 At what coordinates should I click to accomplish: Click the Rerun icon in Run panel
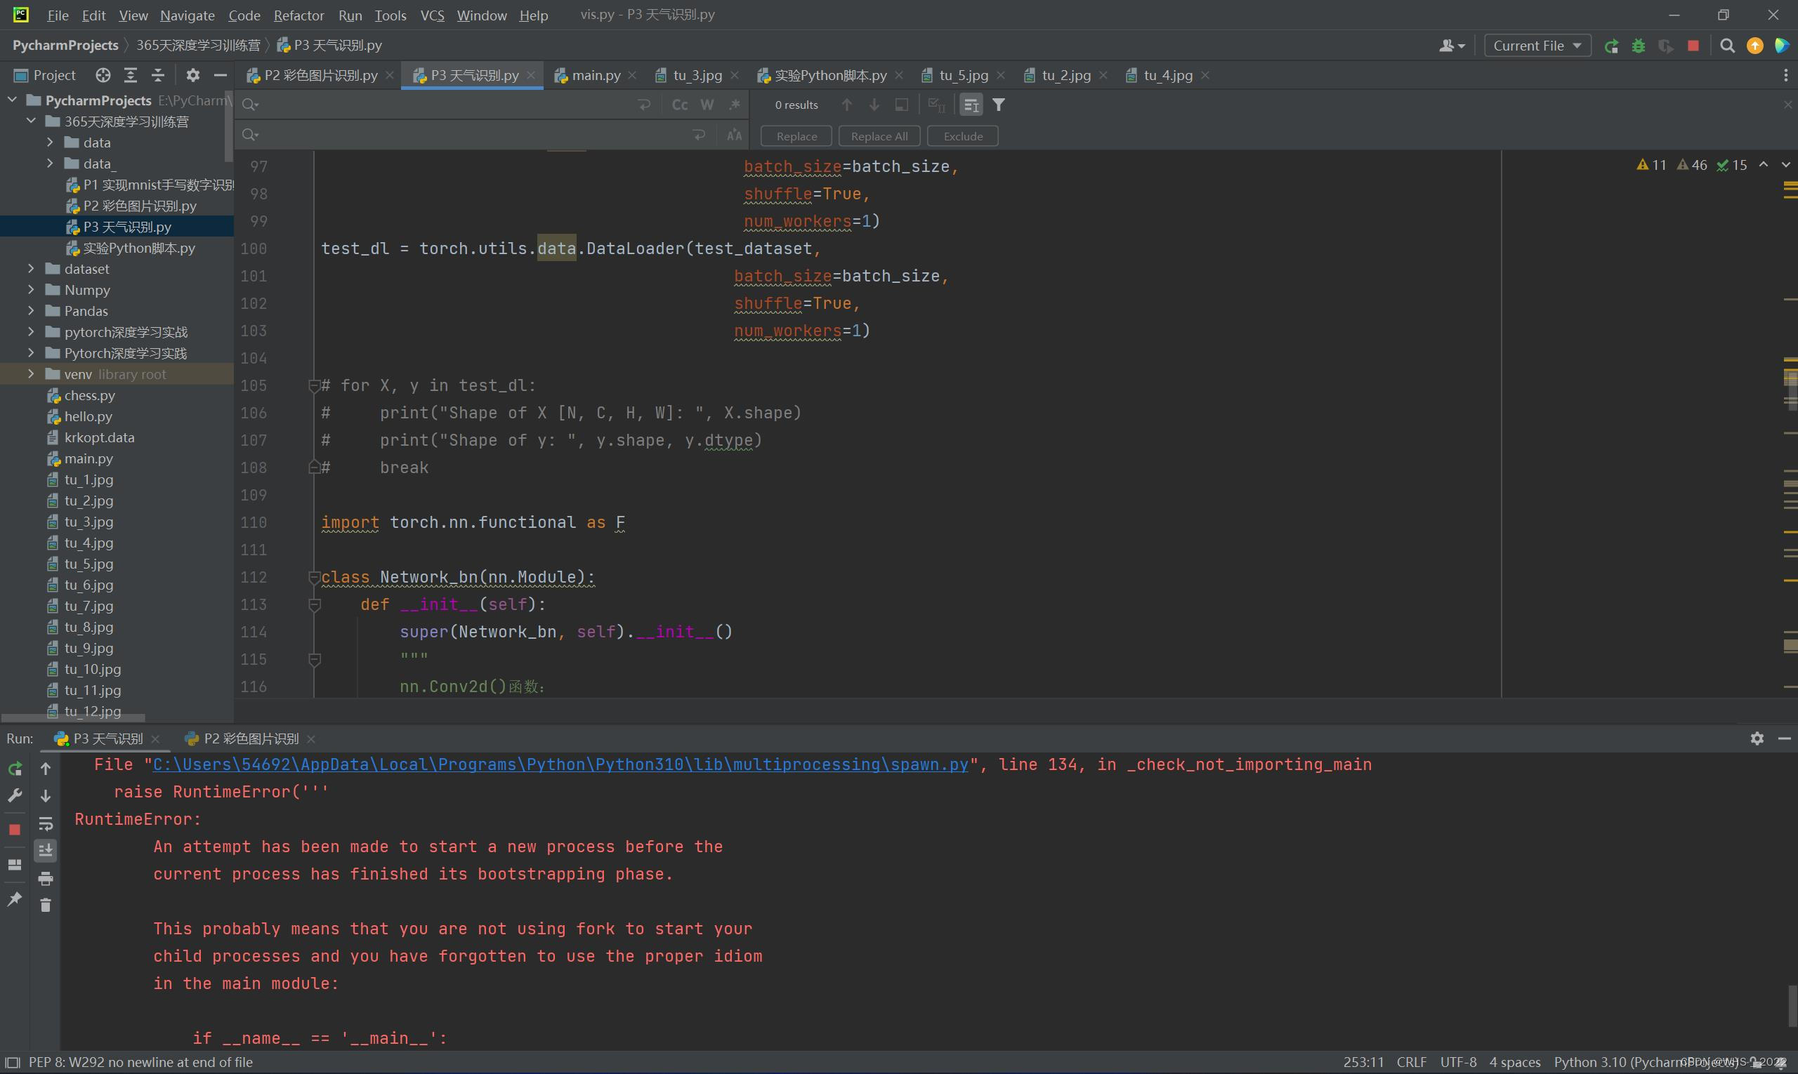point(15,769)
